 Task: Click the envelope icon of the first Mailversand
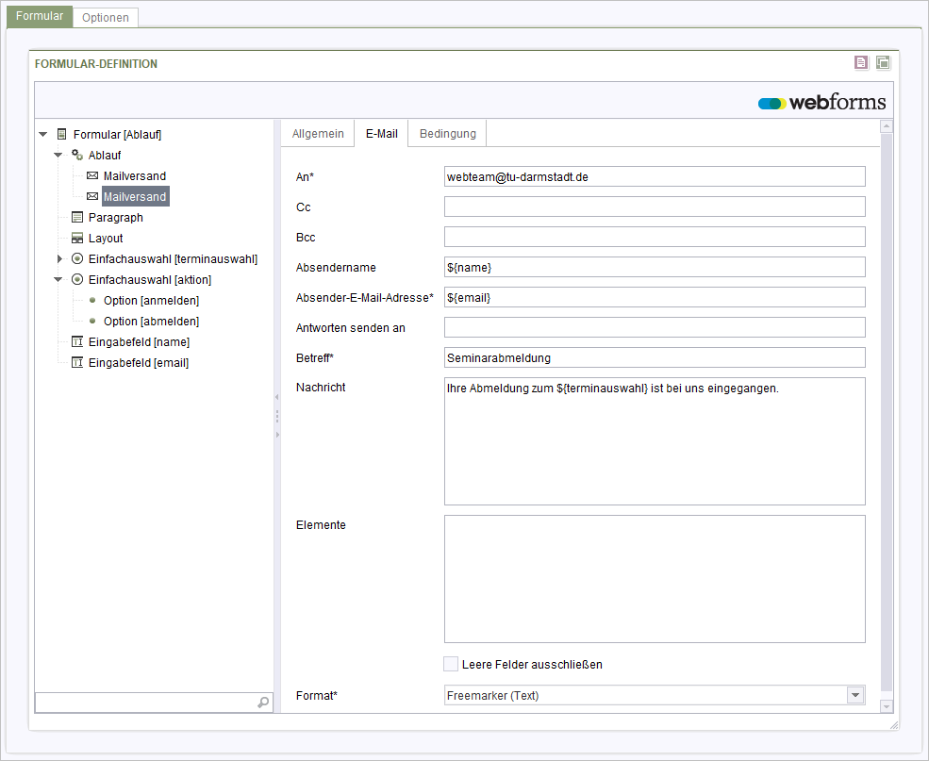[92, 175]
